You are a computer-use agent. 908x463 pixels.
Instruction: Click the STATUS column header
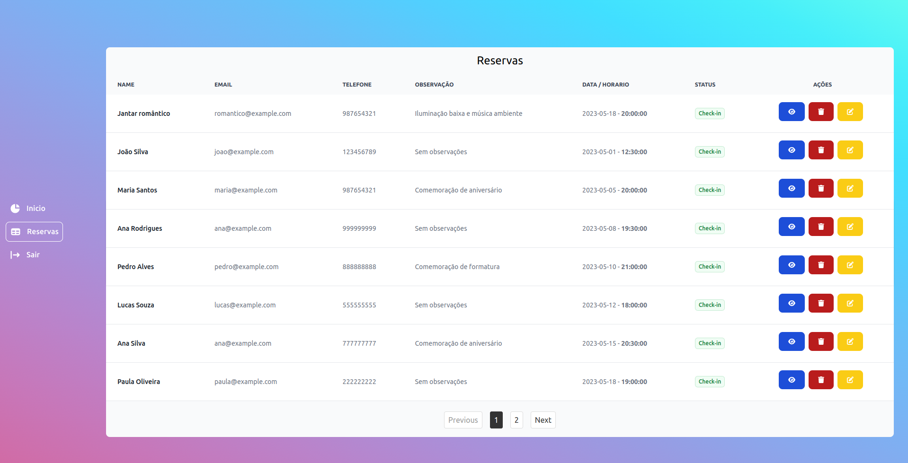[705, 85]
